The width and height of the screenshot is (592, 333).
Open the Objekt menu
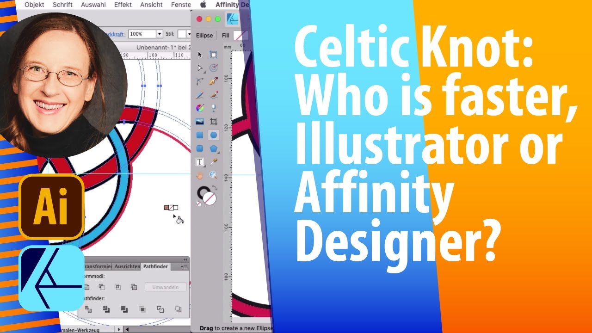click(34, 5)
